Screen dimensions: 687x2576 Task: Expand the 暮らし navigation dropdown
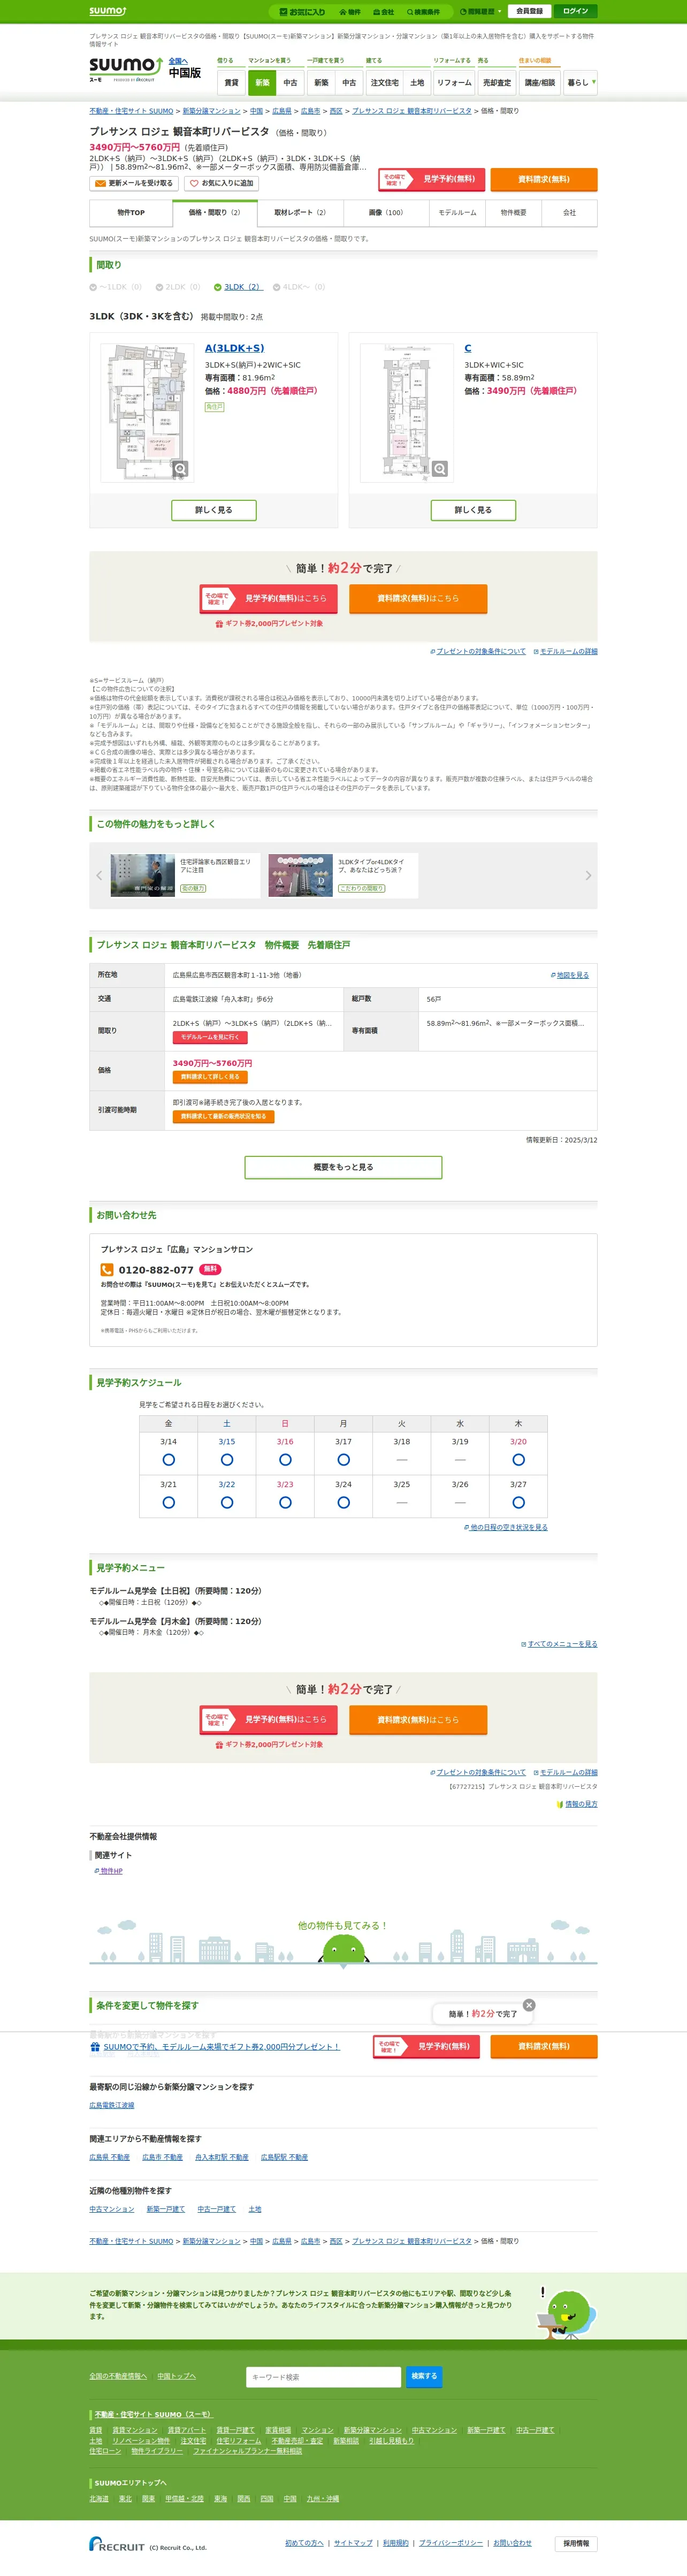tap(581, 83)
